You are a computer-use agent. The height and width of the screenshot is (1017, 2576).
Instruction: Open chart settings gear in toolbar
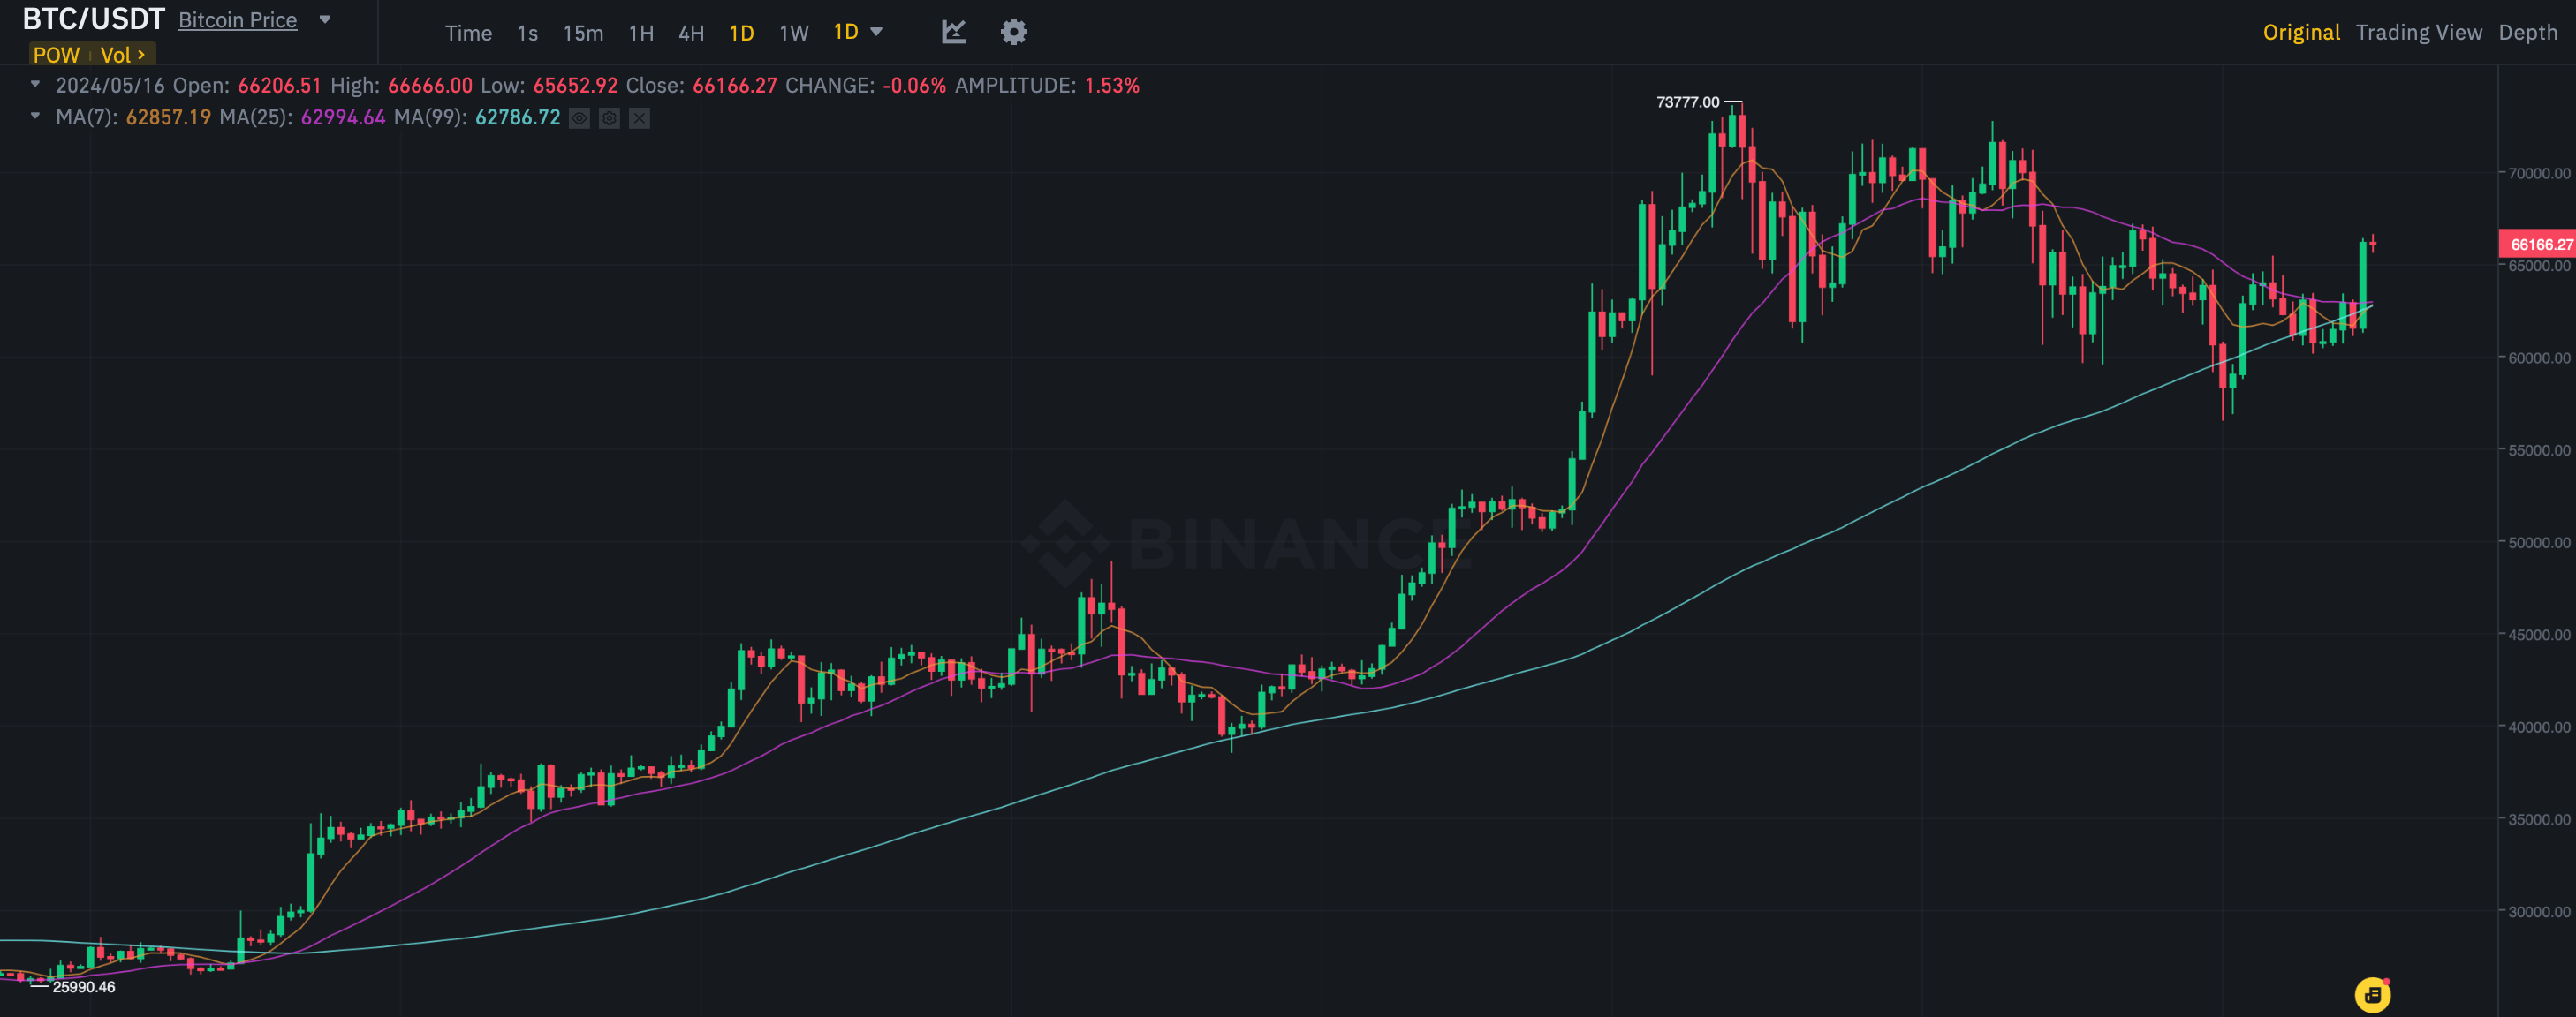tap(1014, 32)
